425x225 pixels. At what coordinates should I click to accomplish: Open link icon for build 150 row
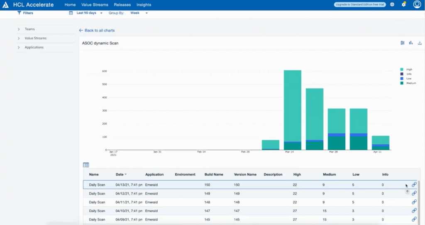[x=414, y=184]
